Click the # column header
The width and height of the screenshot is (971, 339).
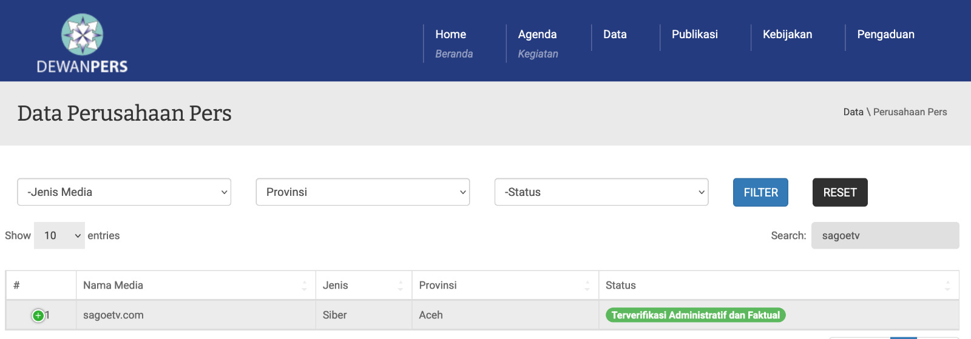pyautogui.click(x=41, y=286)
